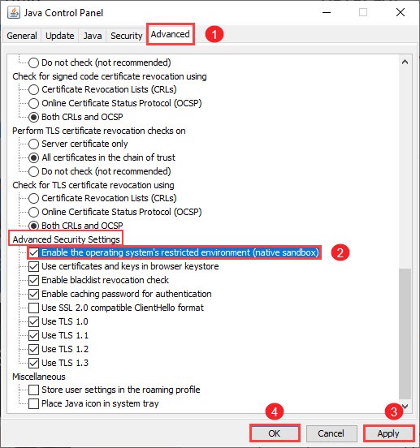Click the scrollbar up arrow

405,62
